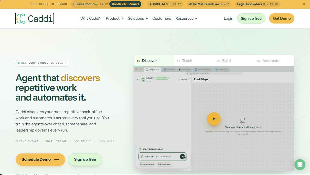Click the back chevron beside Loopy
The width and height of the screenshot is (310, 175).
pos(137,80)
